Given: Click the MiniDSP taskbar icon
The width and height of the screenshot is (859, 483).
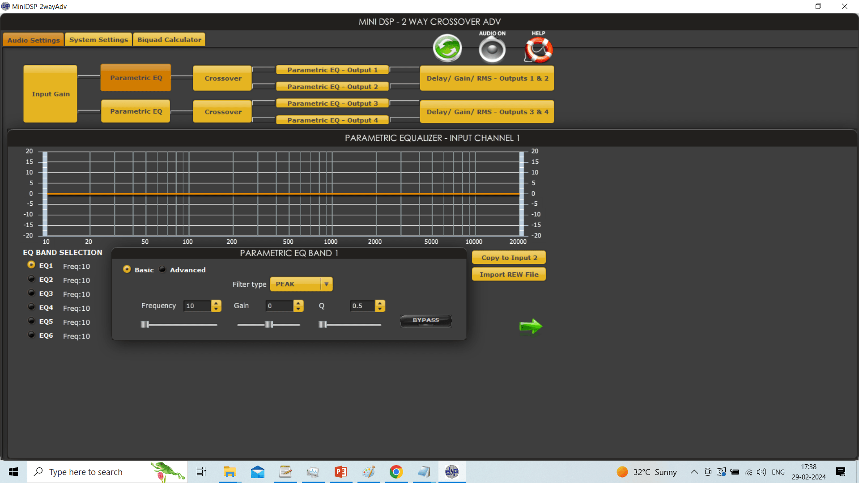Looking at the screenshot, I should (452, 472).
